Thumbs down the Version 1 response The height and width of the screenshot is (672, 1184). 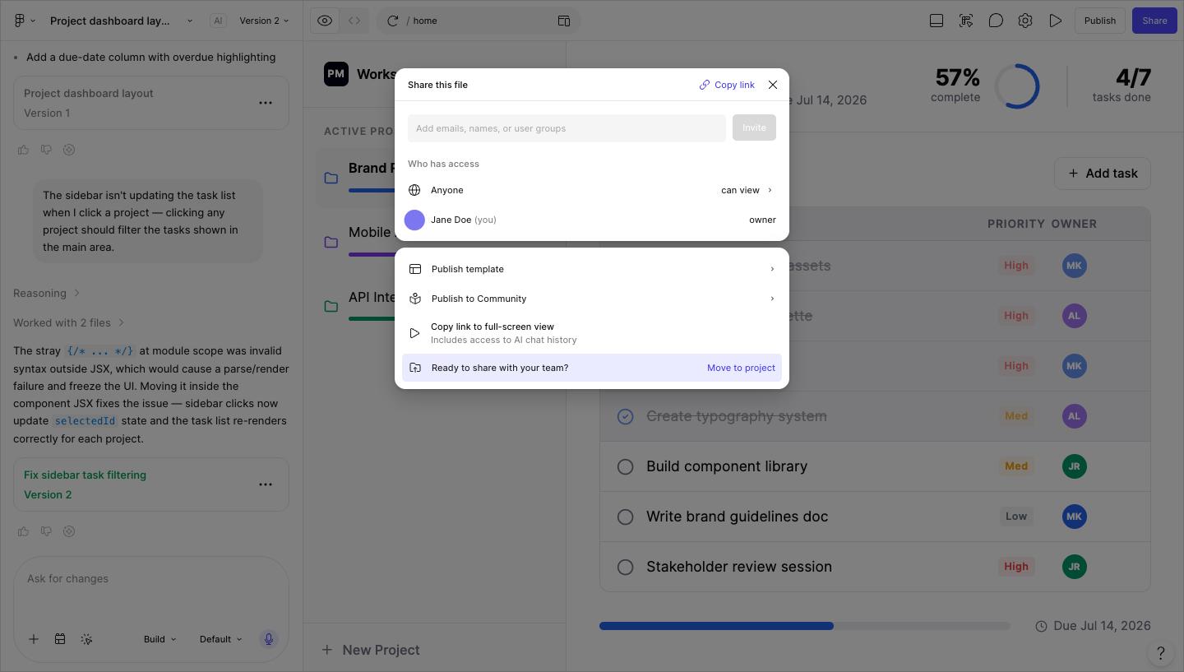pos(46,150)
